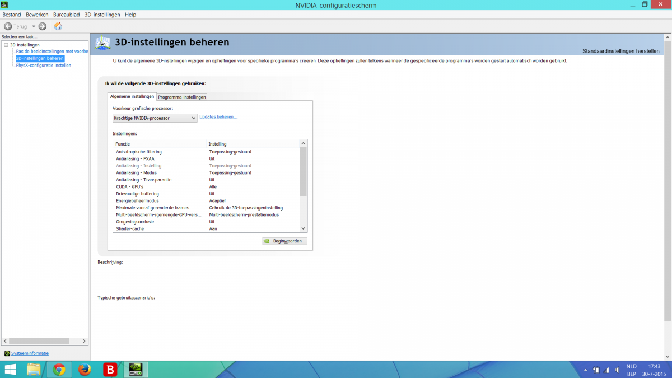Click settings list scroll-down arrow

coord(304,228)
